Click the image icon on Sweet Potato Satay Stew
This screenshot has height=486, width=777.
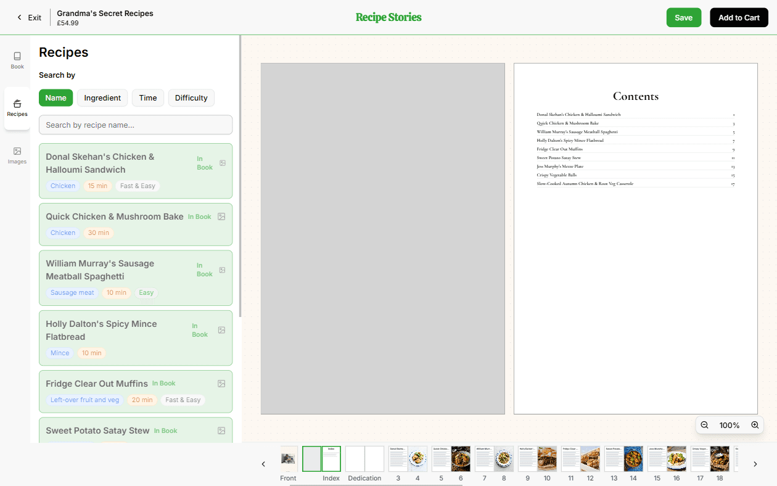tap(221, 430)
